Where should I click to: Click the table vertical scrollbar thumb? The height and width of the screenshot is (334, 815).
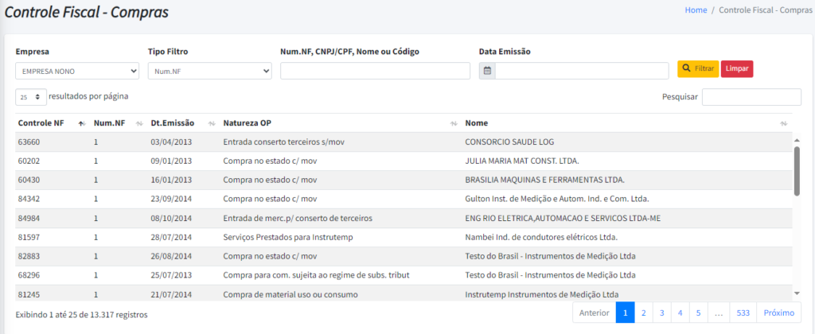click(797, 171)
